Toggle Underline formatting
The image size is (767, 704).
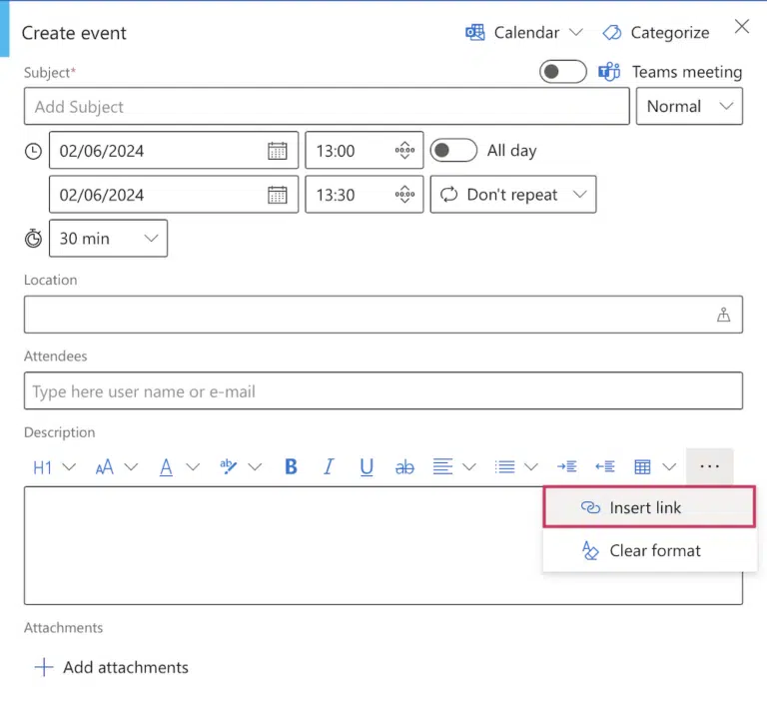pyautogui.click(x=367, y=467)
